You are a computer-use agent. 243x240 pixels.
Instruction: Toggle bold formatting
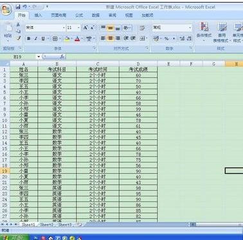[x=29, y=39]
